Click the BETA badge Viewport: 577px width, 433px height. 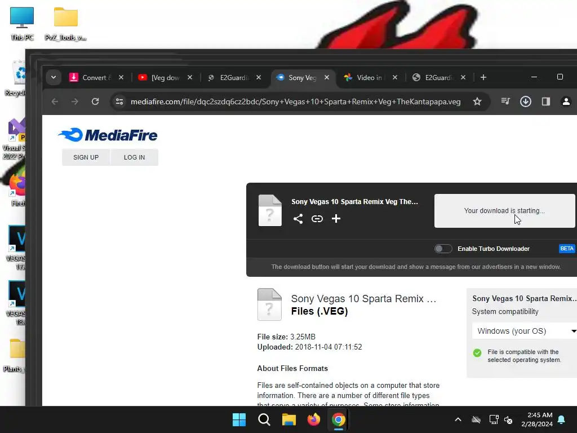(567, 249)
